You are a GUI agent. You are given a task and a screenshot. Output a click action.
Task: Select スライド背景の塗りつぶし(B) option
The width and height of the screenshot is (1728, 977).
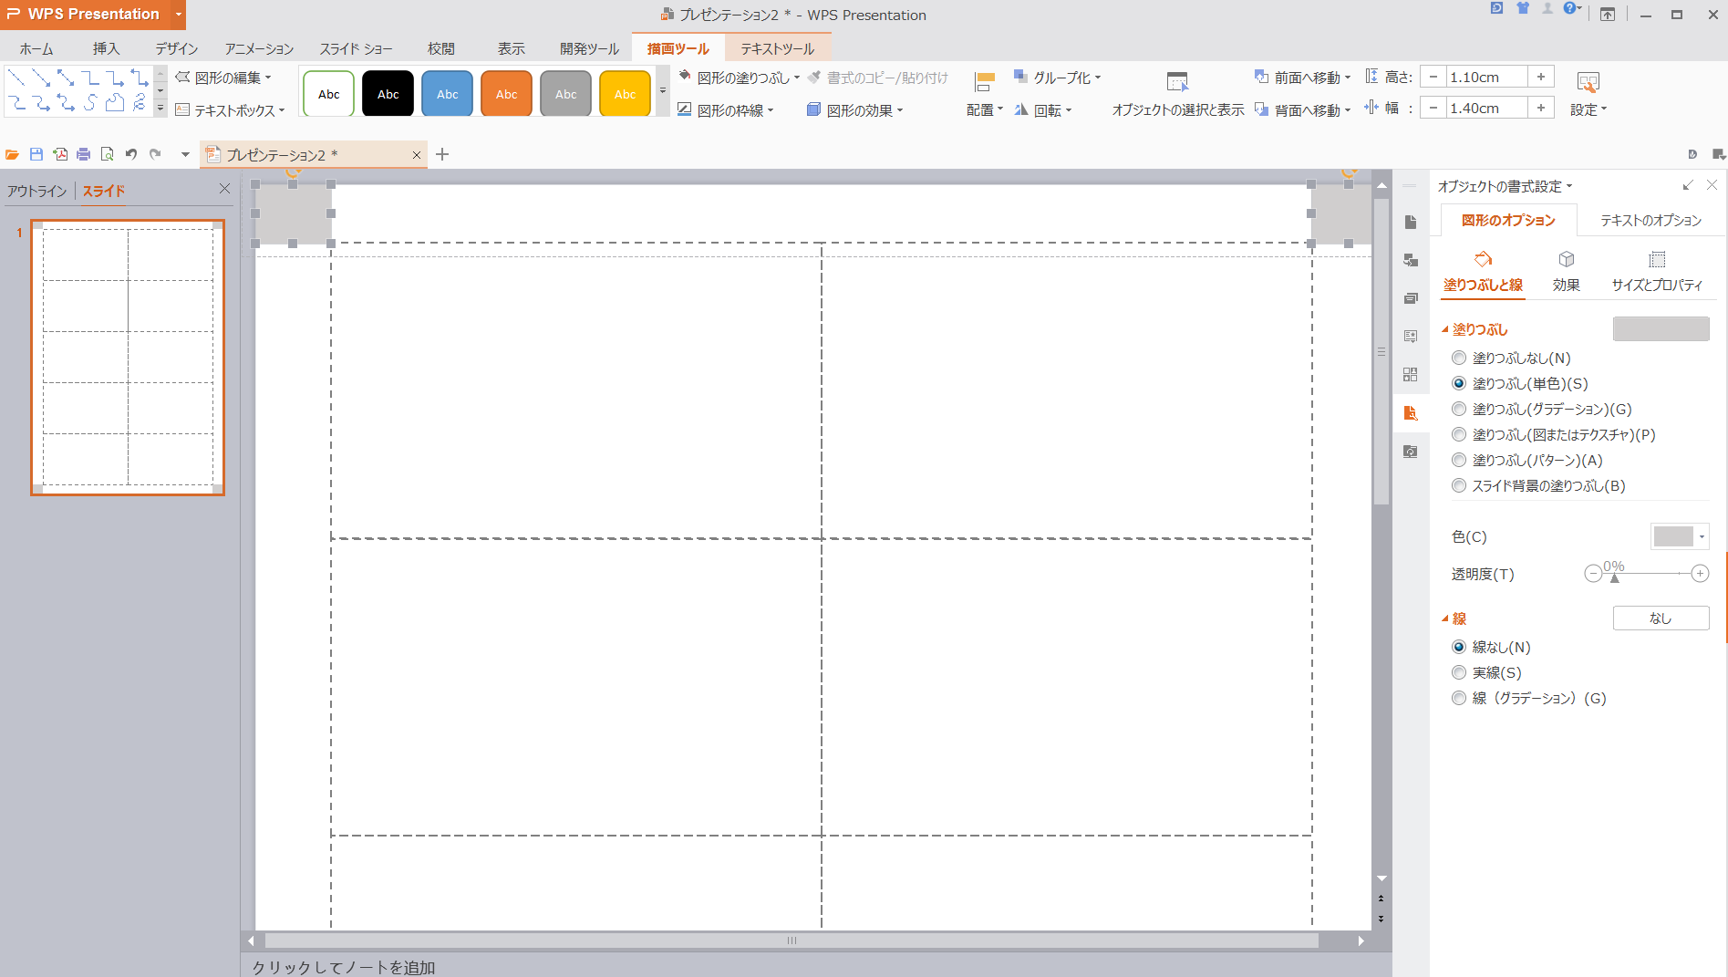tap(1459, 485)
